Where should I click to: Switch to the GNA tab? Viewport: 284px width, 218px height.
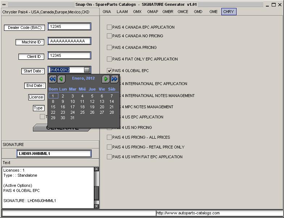[106, 12]
